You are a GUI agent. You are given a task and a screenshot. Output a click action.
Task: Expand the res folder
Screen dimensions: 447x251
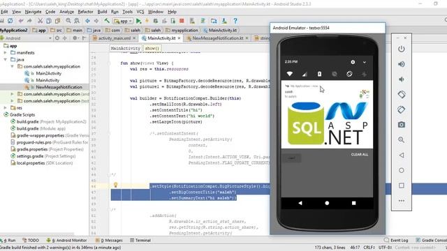coord(5,107)
